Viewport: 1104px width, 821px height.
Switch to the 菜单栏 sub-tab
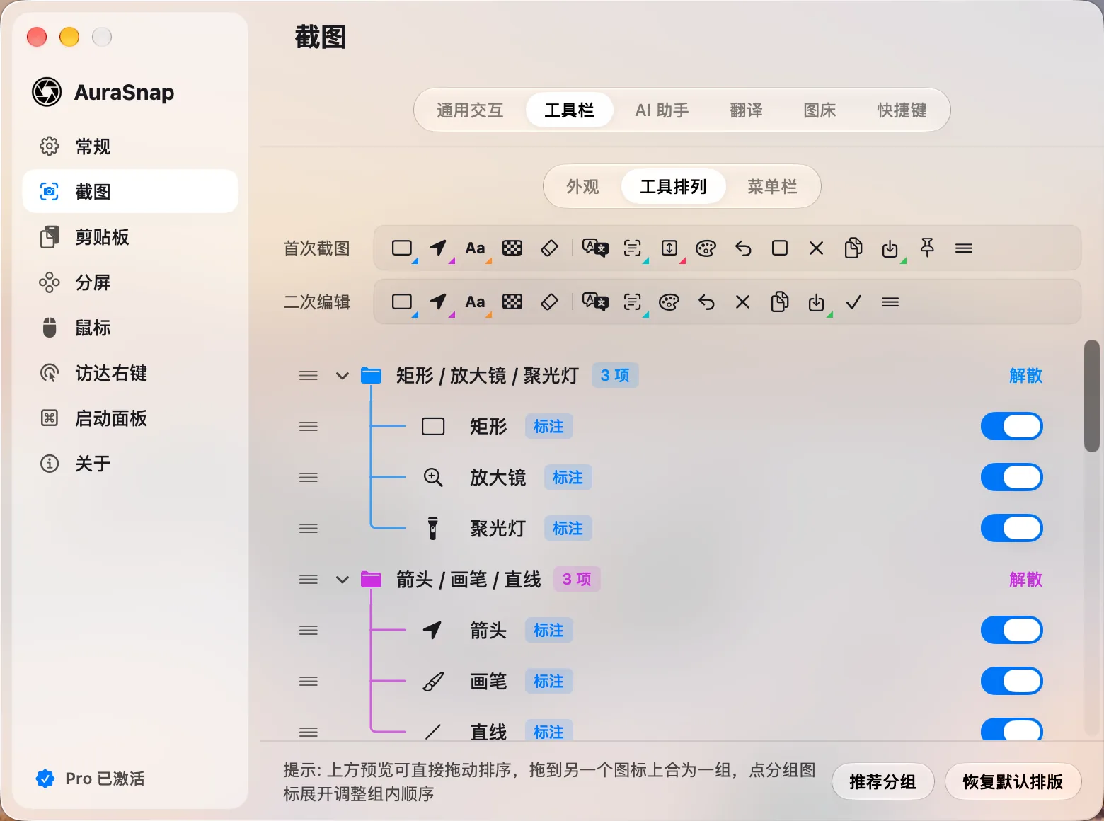[x=772, y=187]
